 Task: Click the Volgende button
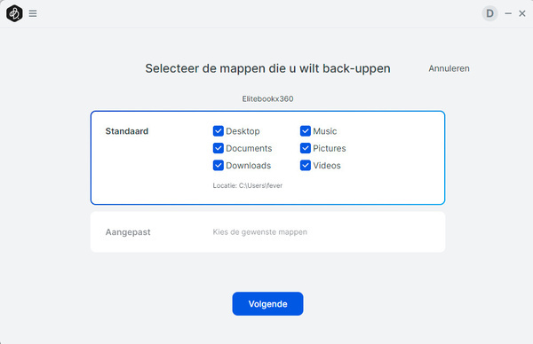(x=268, y=303)
